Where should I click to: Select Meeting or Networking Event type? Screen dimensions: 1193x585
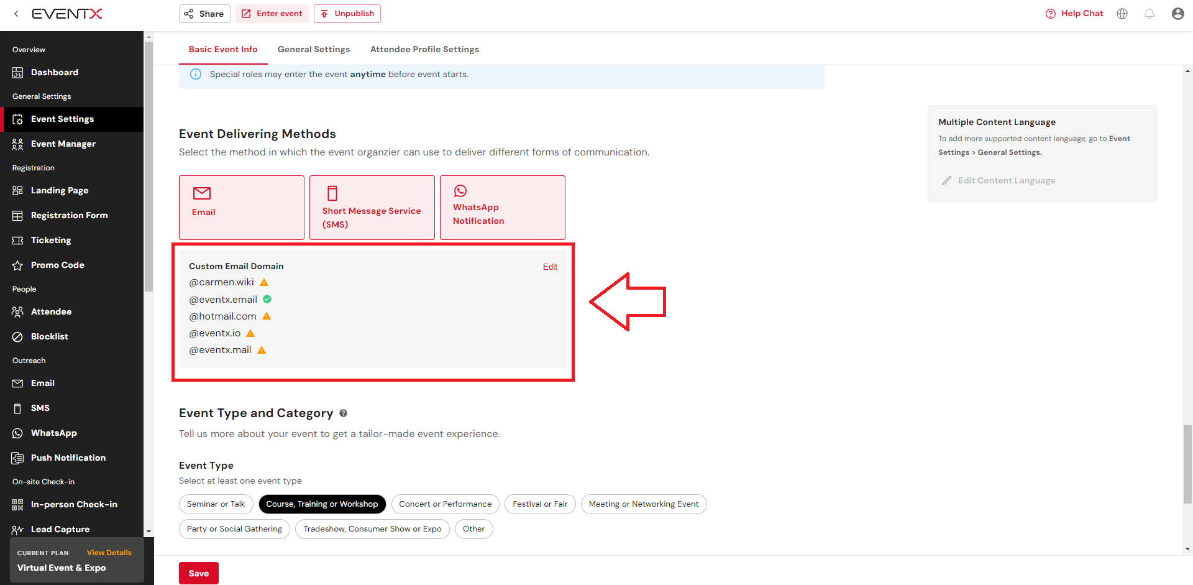(x=644, y=504)
